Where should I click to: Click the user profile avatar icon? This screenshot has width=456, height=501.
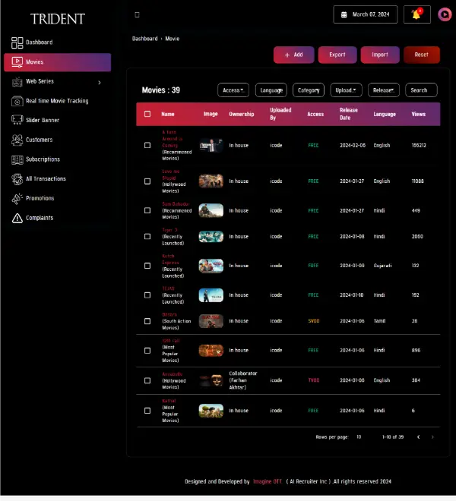(445, 14)
